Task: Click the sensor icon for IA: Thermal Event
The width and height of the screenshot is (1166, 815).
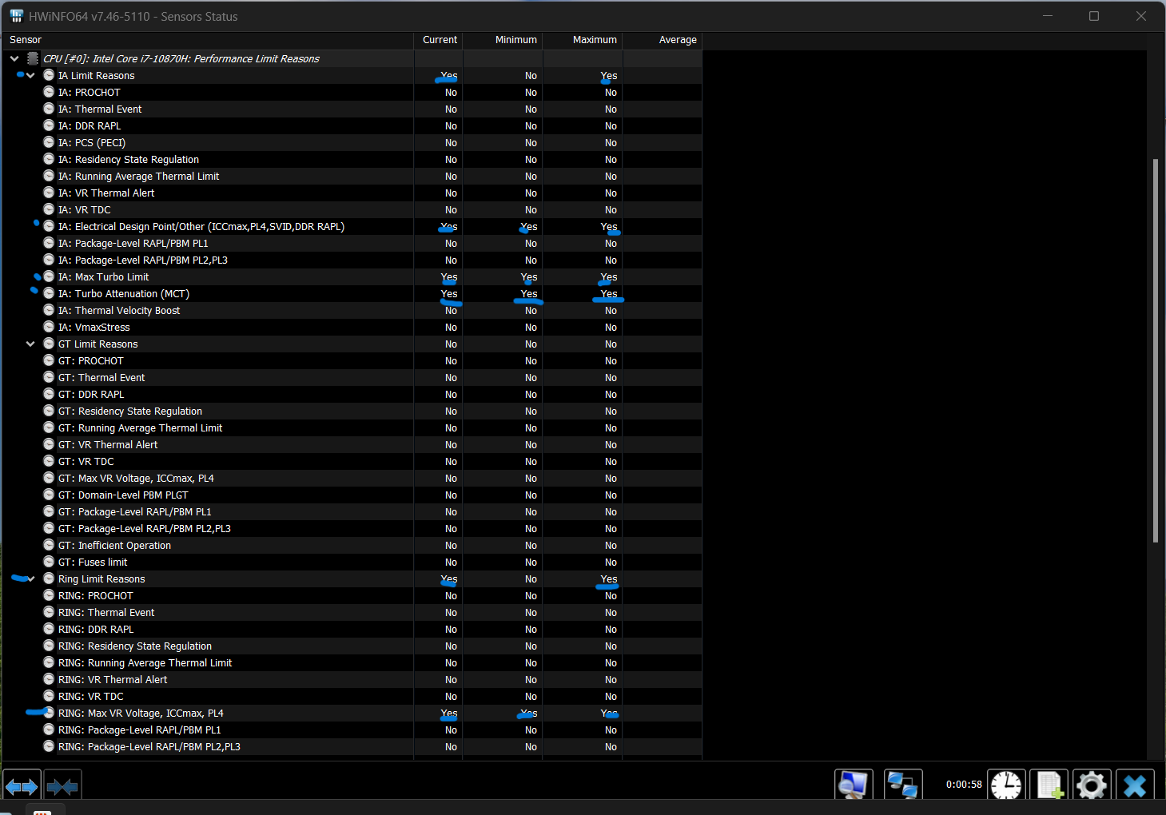Action: (49, 109)
